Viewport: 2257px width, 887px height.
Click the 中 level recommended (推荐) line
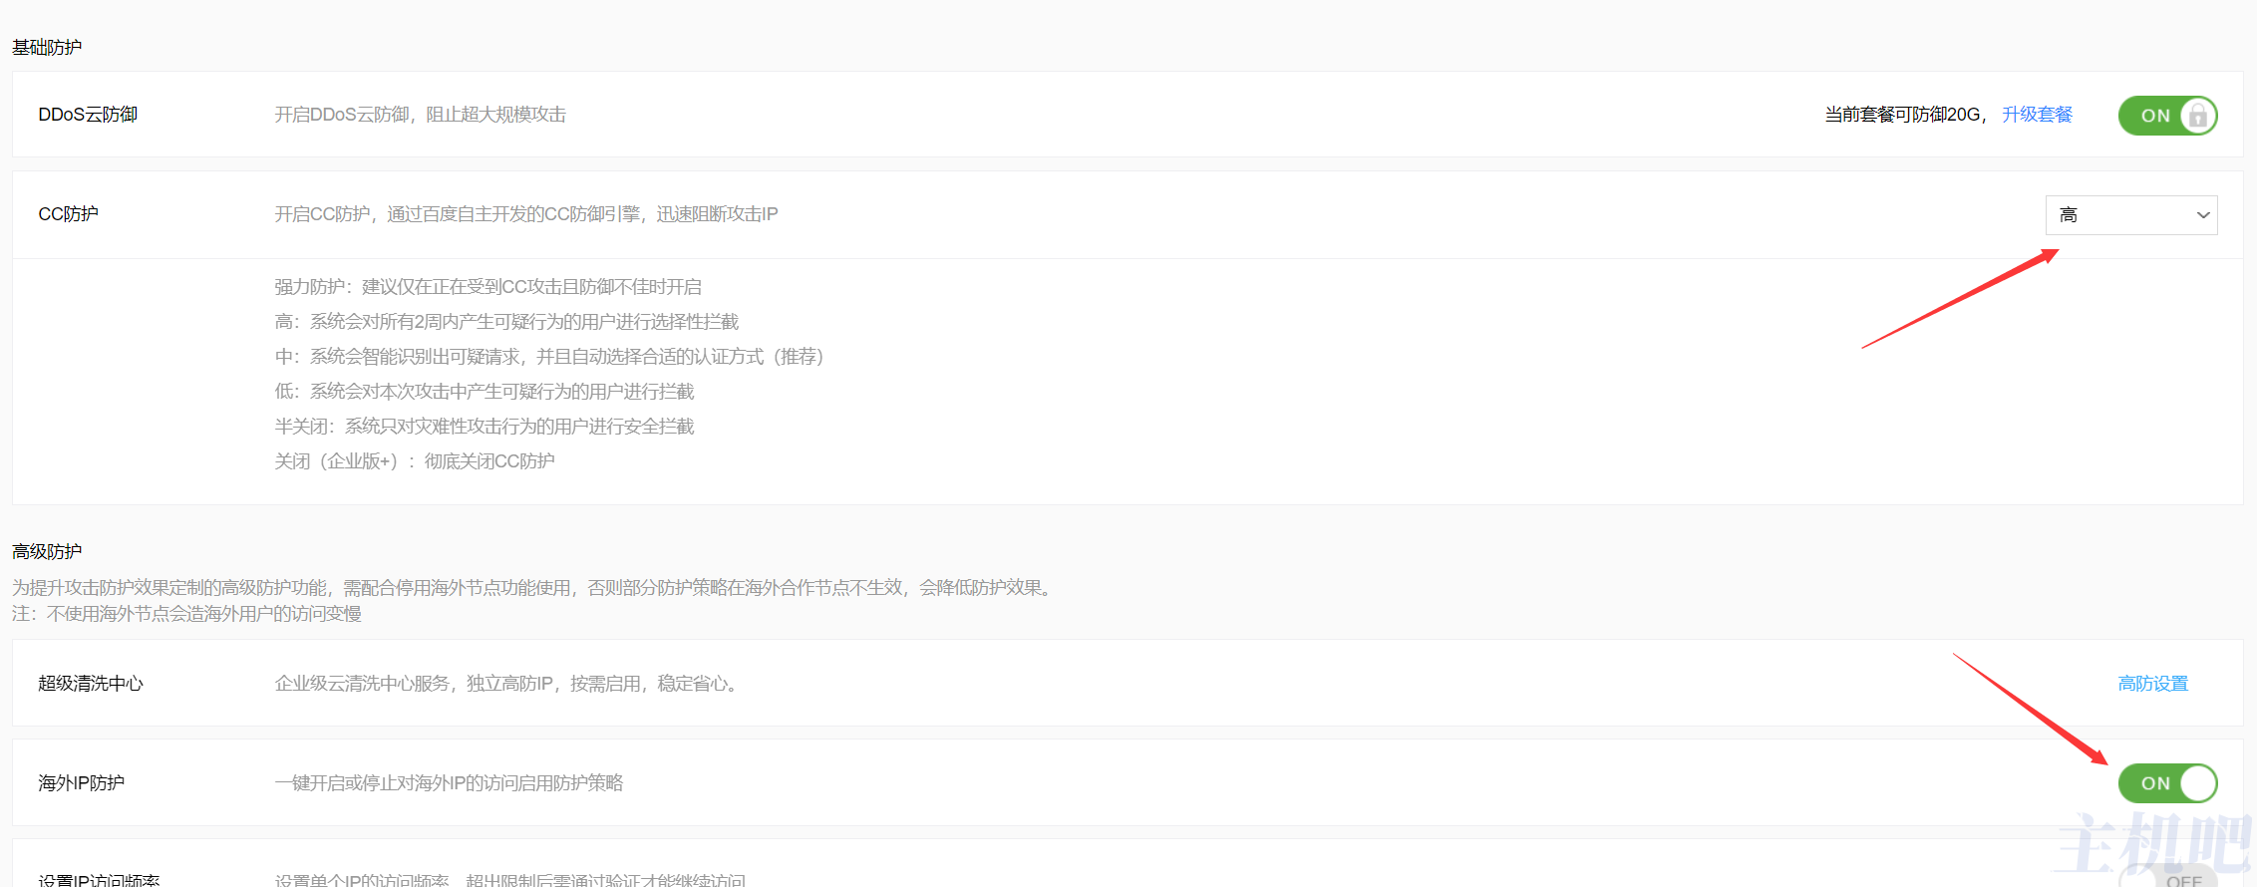coord(549,357)
